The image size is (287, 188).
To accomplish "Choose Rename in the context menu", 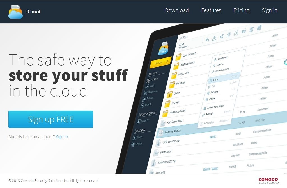I will pyautogui.click(x=213, y=92).
